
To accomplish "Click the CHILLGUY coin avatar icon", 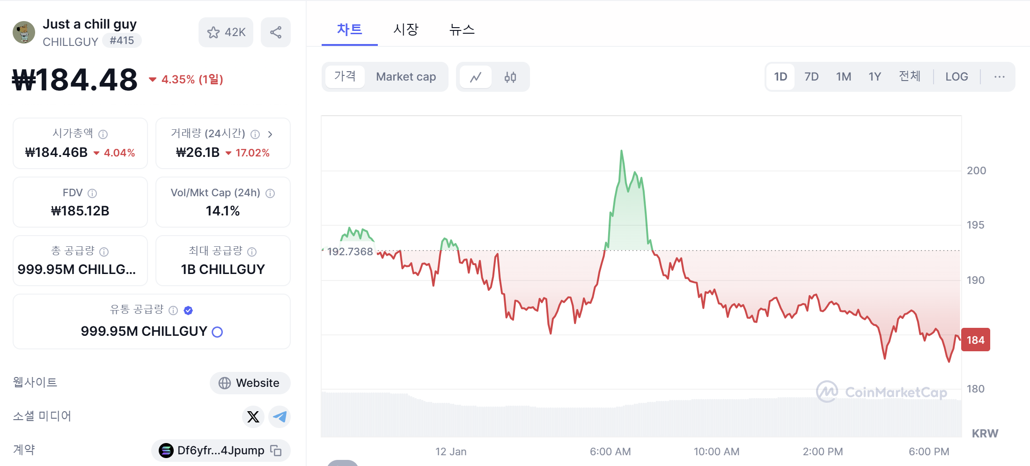I will 24,32.
